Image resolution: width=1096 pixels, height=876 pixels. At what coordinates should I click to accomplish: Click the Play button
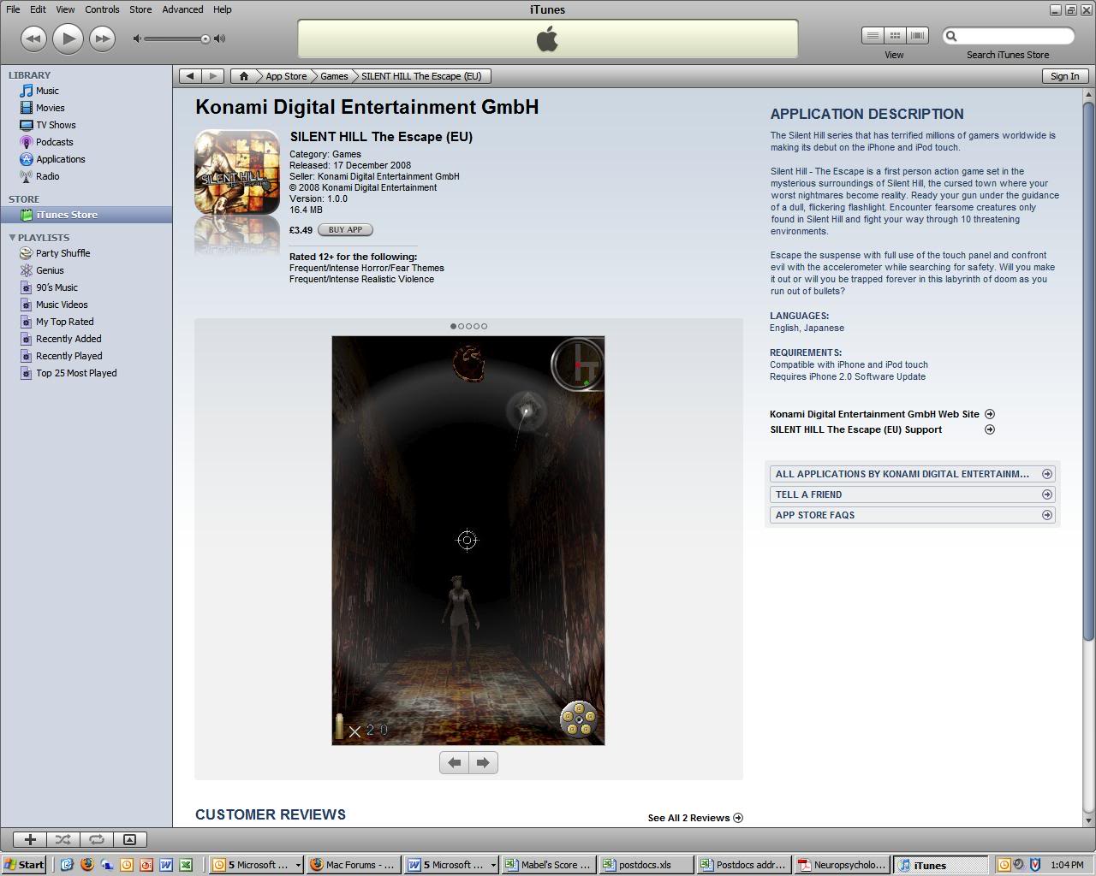click(x=68, y=38)
